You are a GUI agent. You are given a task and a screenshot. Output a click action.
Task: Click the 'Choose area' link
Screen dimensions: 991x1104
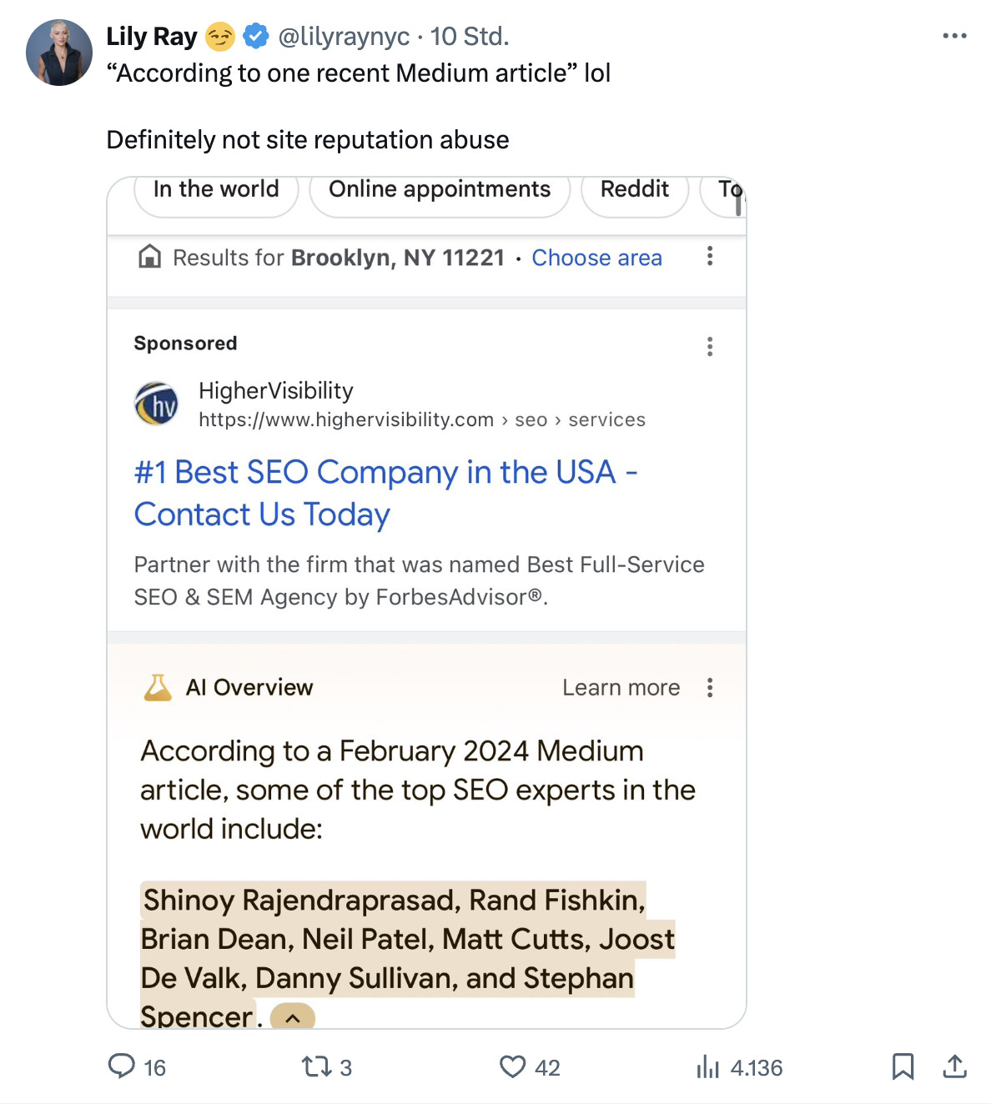pos(596,258)
